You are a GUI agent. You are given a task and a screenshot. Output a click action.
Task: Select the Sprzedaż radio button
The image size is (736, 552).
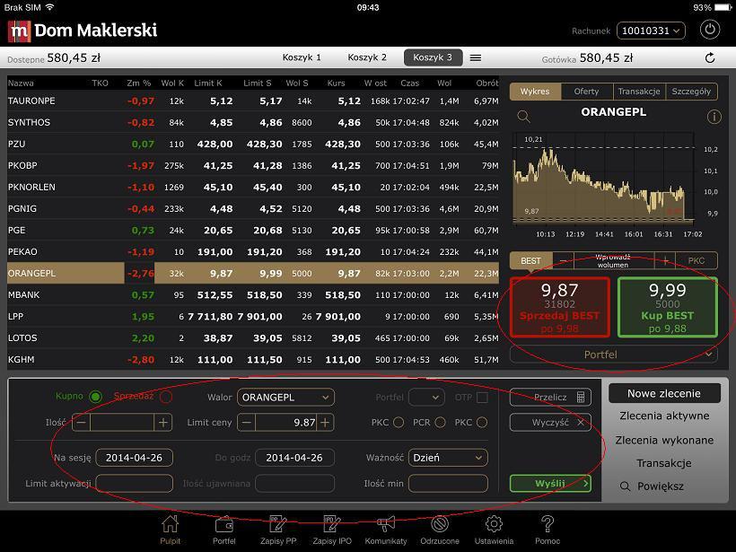point(166,397)
